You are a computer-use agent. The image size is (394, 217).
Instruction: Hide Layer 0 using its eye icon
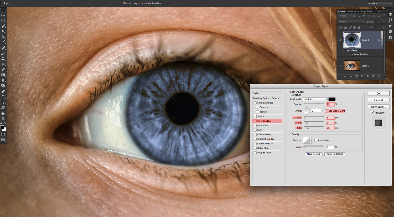point(340,66)
